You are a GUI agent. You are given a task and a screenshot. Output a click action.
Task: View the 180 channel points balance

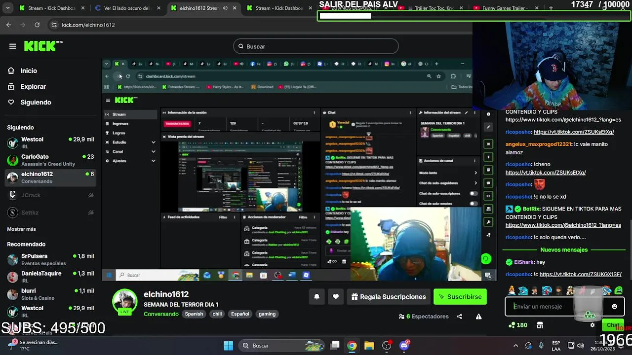[x=518, y=325]
